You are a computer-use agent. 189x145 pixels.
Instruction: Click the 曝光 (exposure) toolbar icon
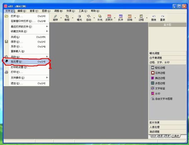(x=79, y=18)
